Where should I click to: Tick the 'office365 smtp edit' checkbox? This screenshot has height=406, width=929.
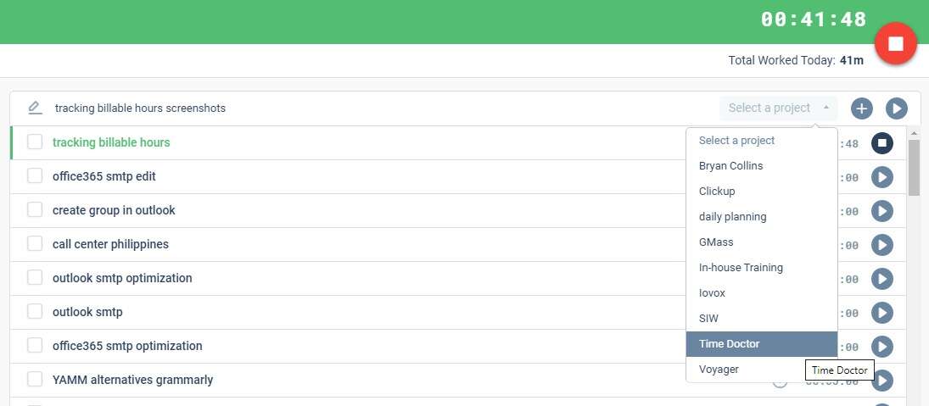point(35,176)
